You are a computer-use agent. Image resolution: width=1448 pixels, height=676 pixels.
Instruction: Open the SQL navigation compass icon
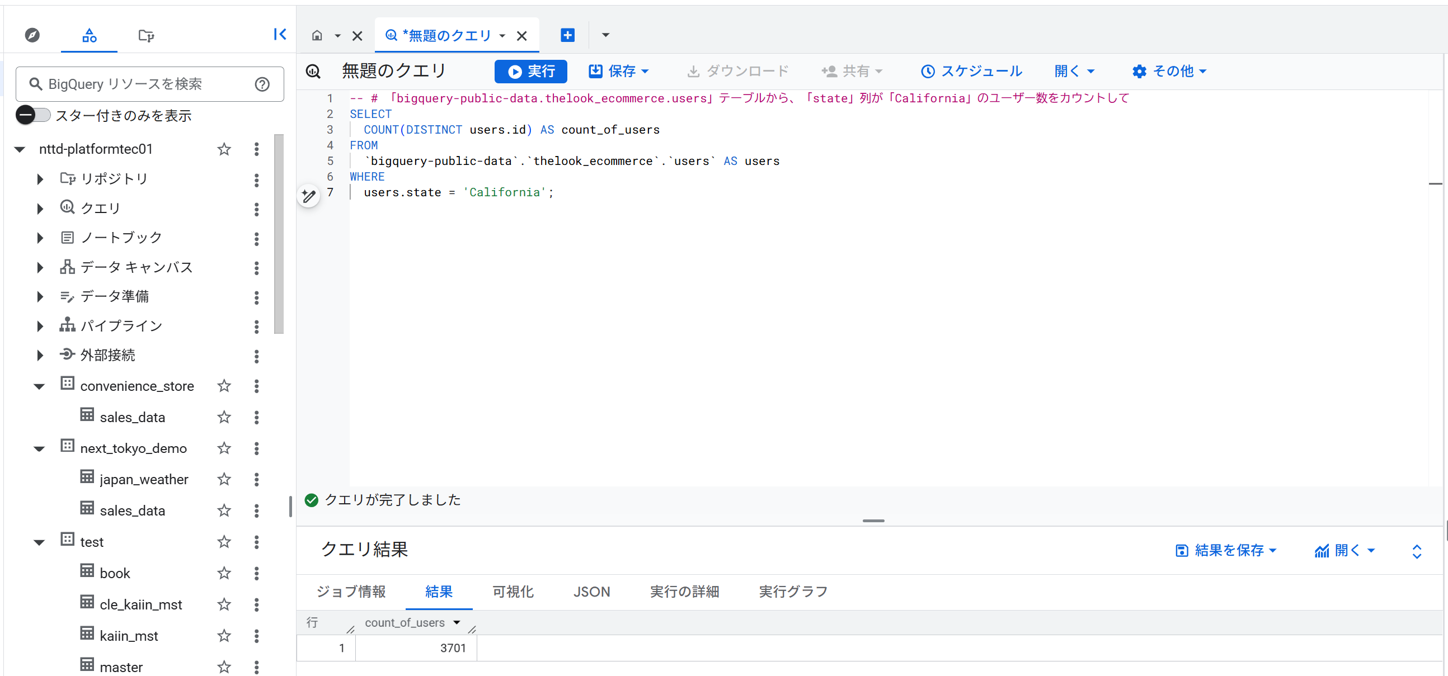pos(32,35)
